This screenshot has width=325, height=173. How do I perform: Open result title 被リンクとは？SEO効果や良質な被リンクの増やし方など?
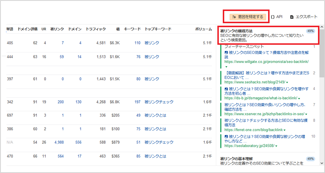click(x=265, y=139)
